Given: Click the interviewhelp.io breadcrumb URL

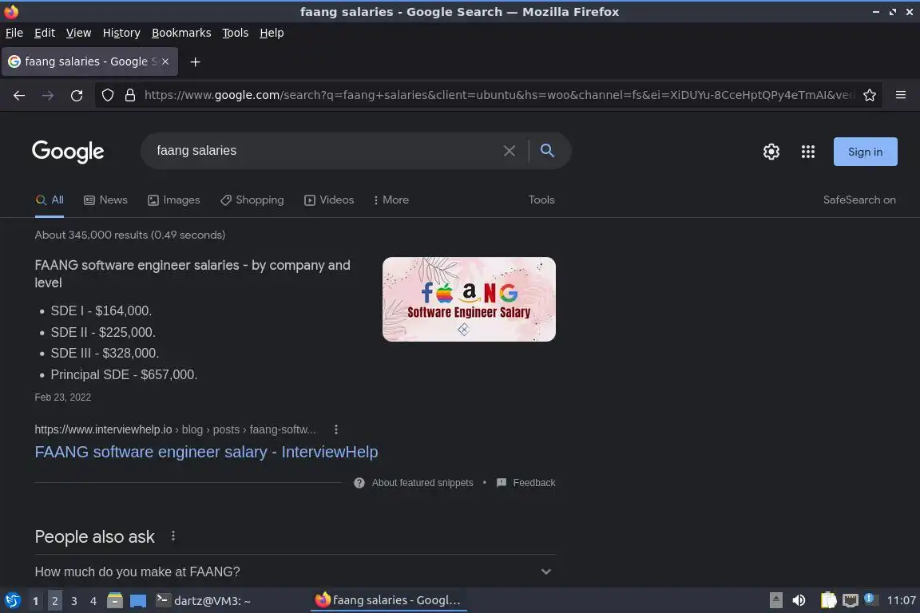Looking at the screenshot, I should tap(175, 429).
